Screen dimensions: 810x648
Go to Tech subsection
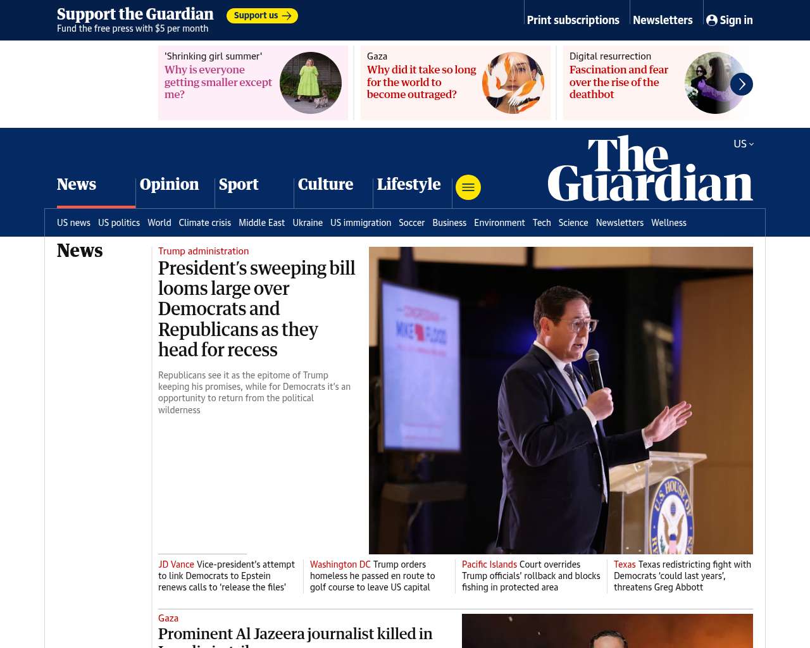[542, 223]
